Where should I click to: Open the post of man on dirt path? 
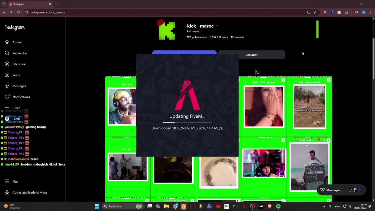309,106
